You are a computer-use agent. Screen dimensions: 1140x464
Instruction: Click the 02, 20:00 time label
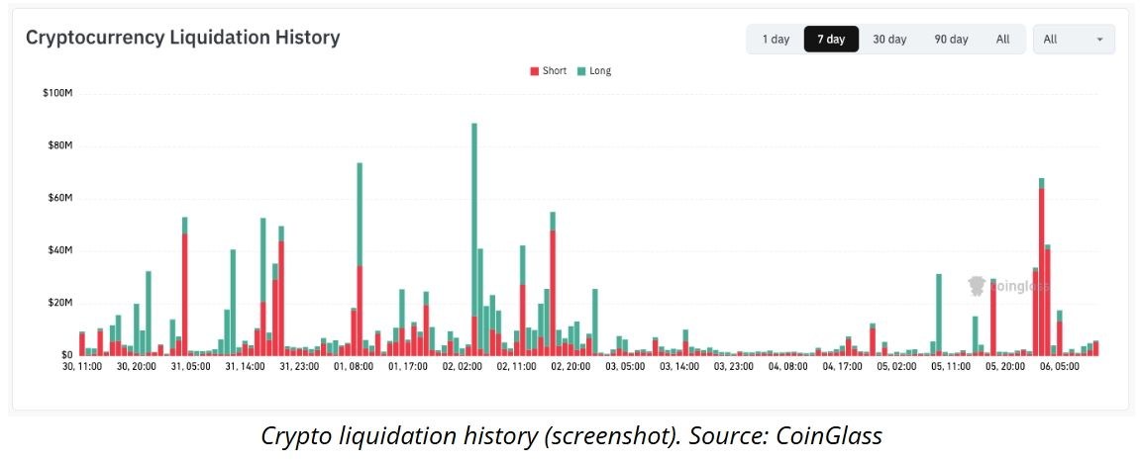(x=570, y=367)
